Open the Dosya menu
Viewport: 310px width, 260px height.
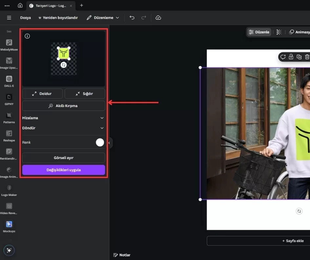(26, 18)
